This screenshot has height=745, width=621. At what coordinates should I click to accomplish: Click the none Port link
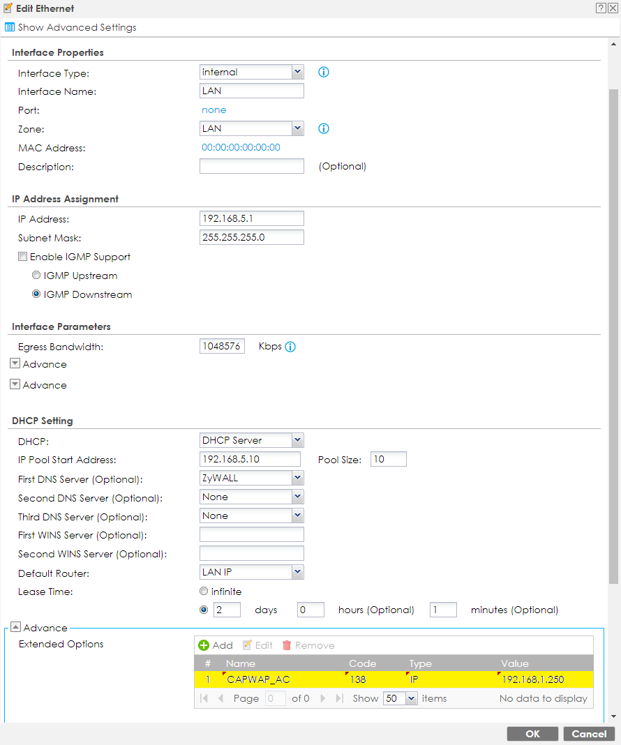[214, 110]
